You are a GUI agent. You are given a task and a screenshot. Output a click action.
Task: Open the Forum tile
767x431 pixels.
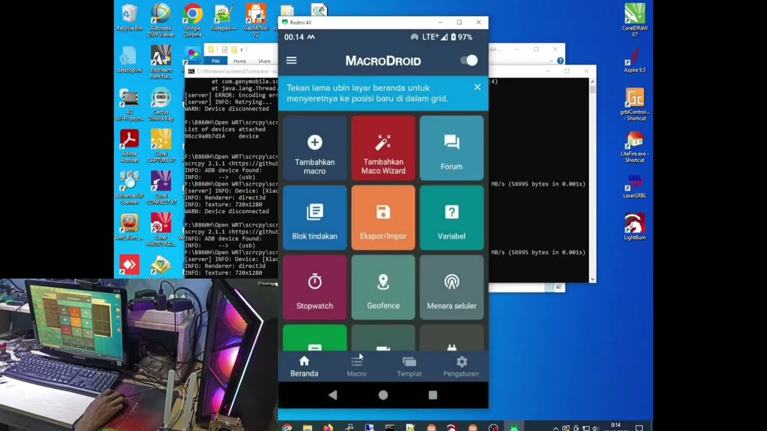(452, 148)
